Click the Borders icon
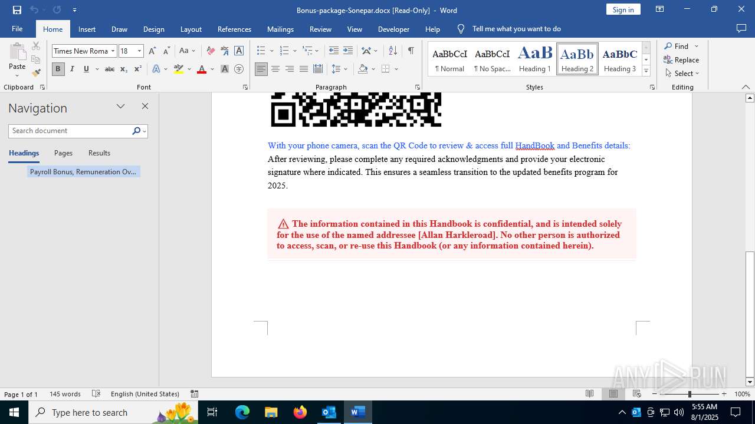The width and height of the screenshot is (755, 424). pyautogui.click(x=386, y=69)
